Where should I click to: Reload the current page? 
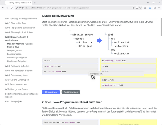tap(12, 8)
